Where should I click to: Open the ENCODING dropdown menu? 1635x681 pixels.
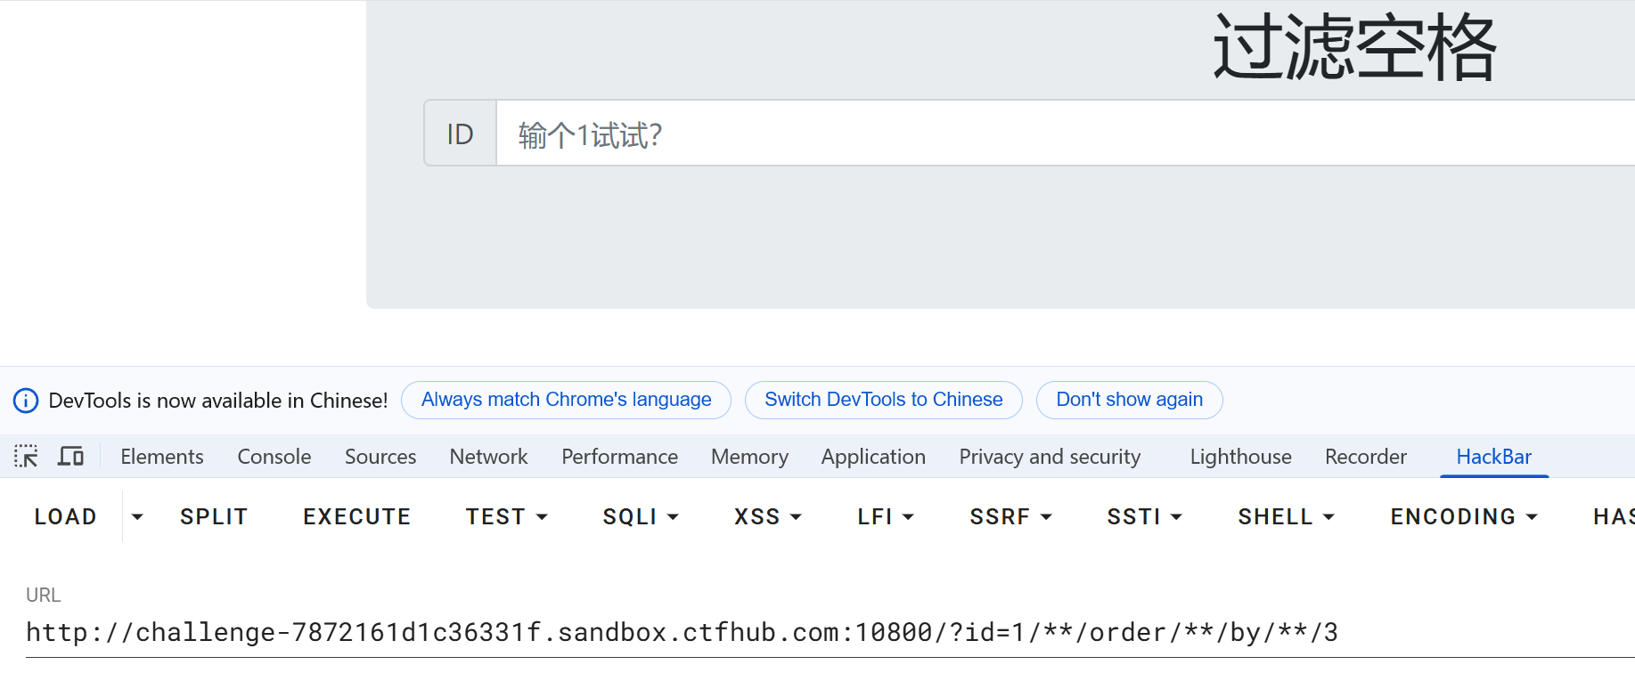coord(1464,516)
